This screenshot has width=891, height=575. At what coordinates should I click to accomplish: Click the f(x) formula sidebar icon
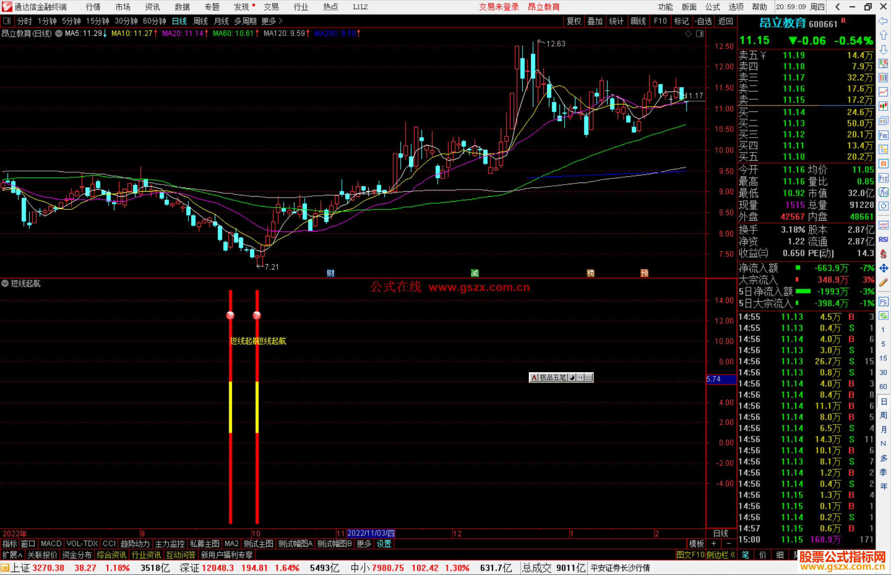pyautogui.click(x=883, y=192)
